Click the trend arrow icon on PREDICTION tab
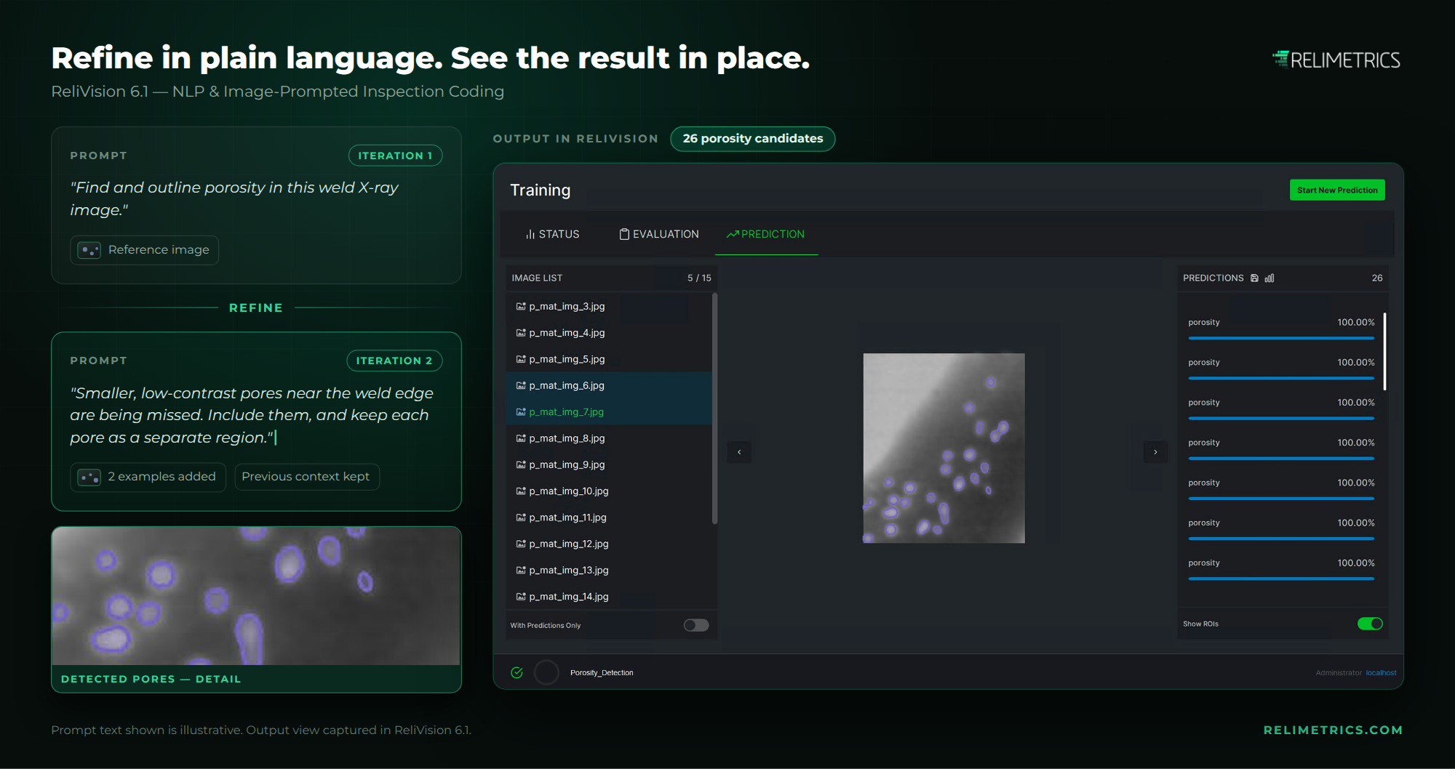1455x769 pixels. [x=733, y=234]
